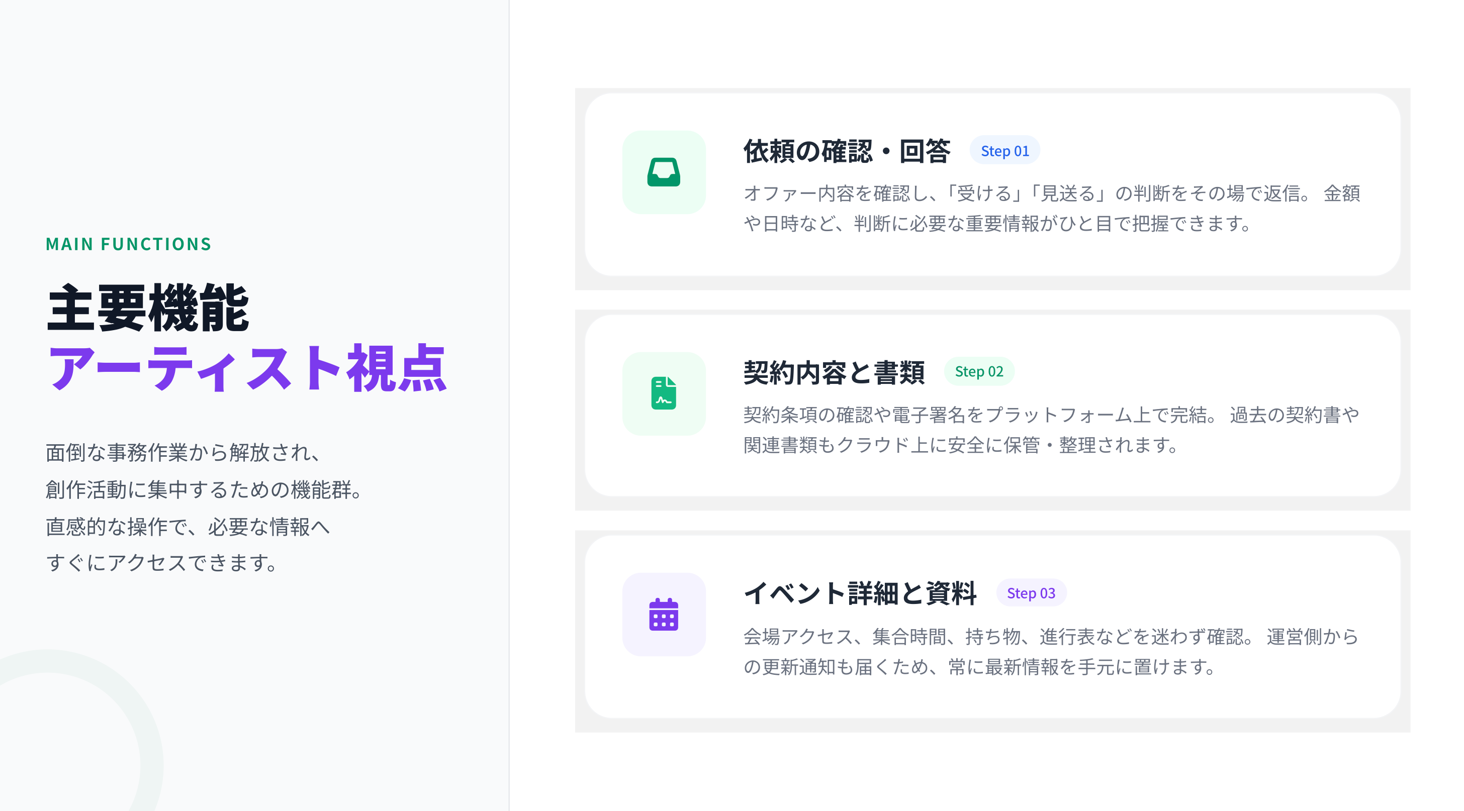1464x811 pixels.
Task: Click the line 面倒な事務作業から解放され
Action: coord(185,453)
